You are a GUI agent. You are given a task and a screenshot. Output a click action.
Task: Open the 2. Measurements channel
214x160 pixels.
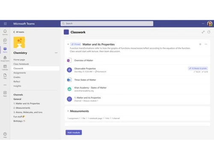click(22, 108)
